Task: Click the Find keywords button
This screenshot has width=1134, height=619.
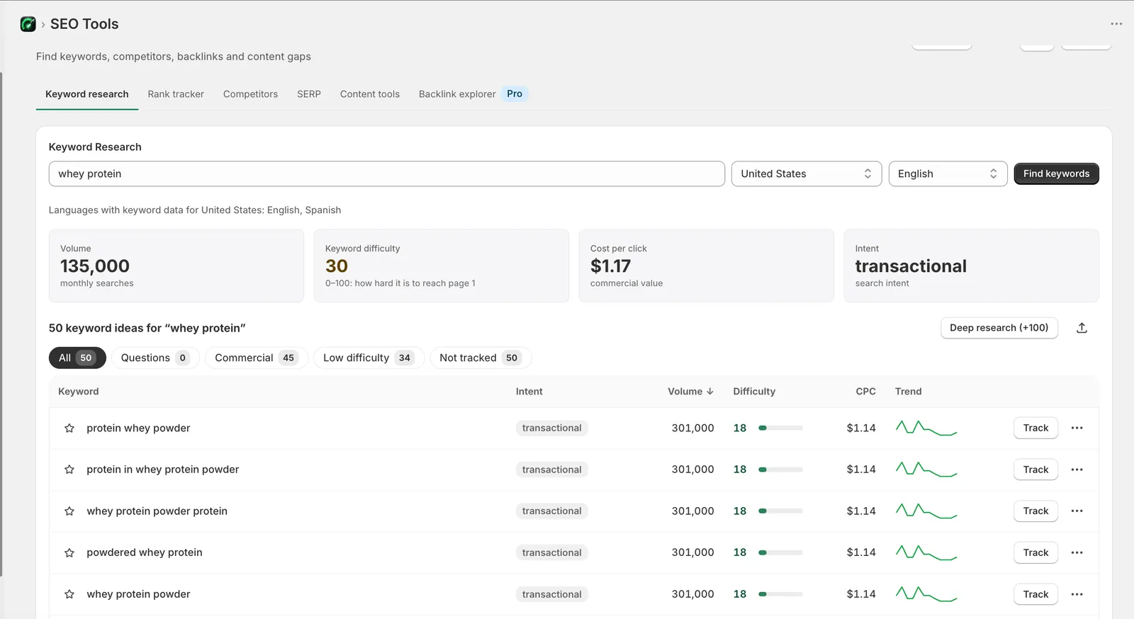Action: pyautogui.click(x=1056, y=174)
